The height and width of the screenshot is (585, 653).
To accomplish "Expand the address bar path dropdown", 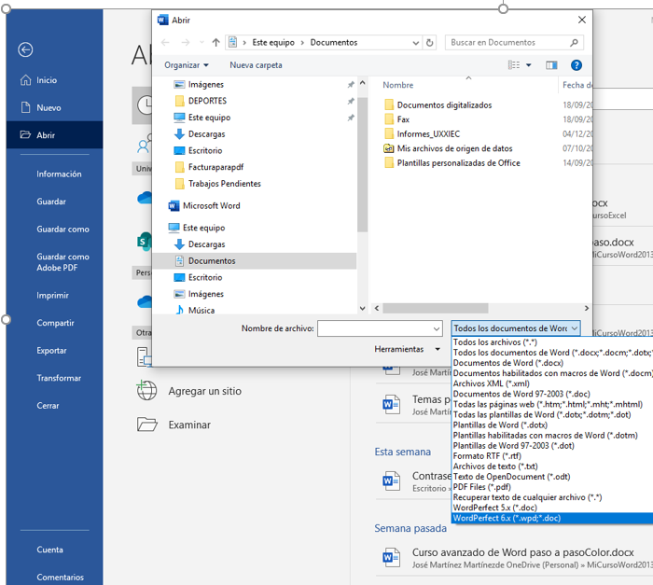I will coord(416,43).
